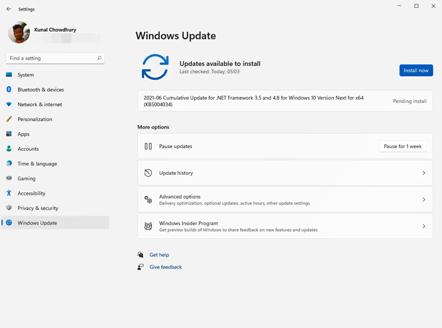The image size is (442, 328).
Task: Click the System monitor icon
Action: pyautogui.click(x=9, y=75)
